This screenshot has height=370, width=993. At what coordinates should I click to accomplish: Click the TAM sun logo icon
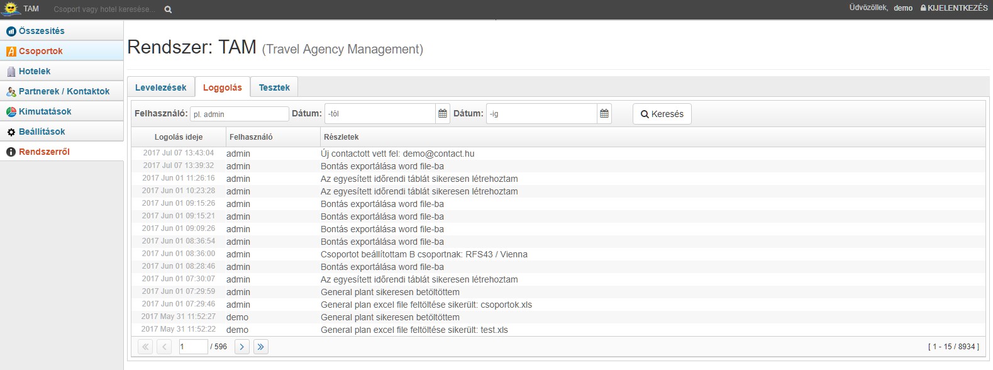click(11, 9)
